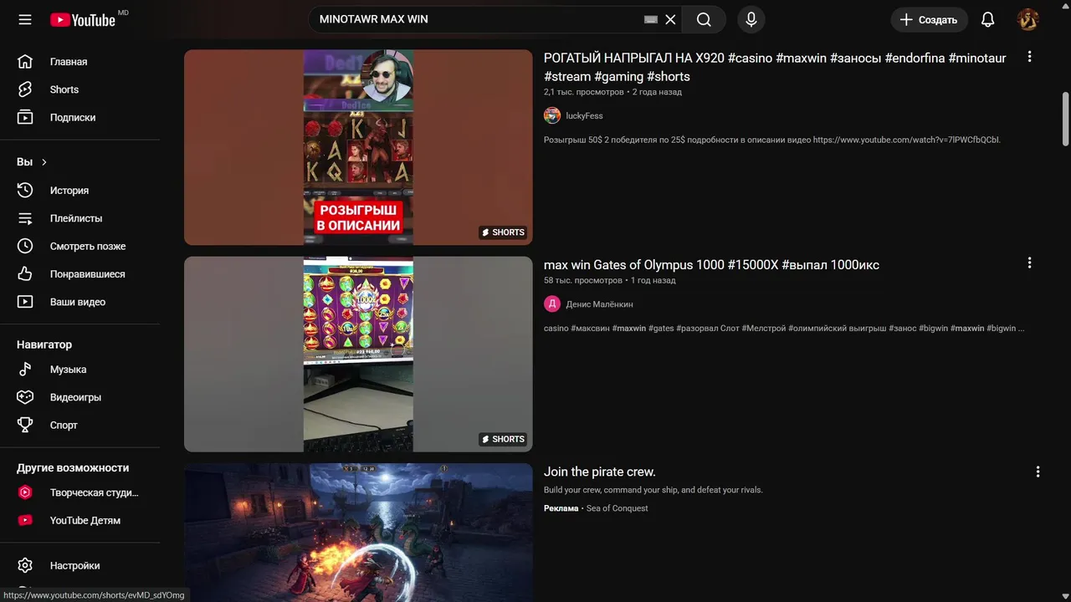The width and height of the screenshot is (1071, 602).
Task: Open the on-screen keyboard icon in search
Action: (x=651, y=19)
